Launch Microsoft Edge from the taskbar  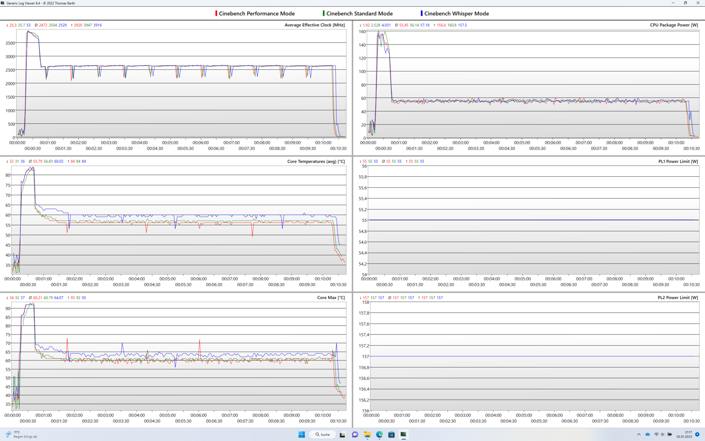(379, 434)
